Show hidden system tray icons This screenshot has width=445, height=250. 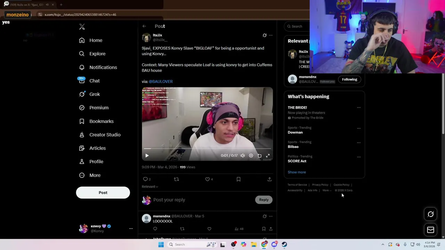[383, 244]
